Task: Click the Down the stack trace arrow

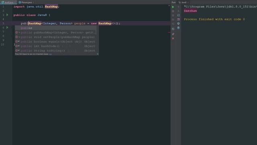Action: pos(178,11)
